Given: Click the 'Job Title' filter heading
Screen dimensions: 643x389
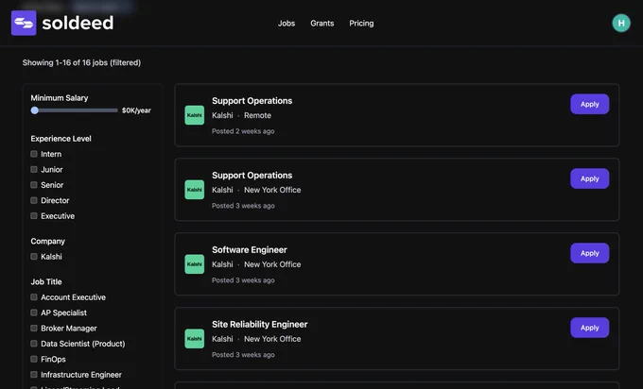Looking at the screenshot, I should point(46,281).
